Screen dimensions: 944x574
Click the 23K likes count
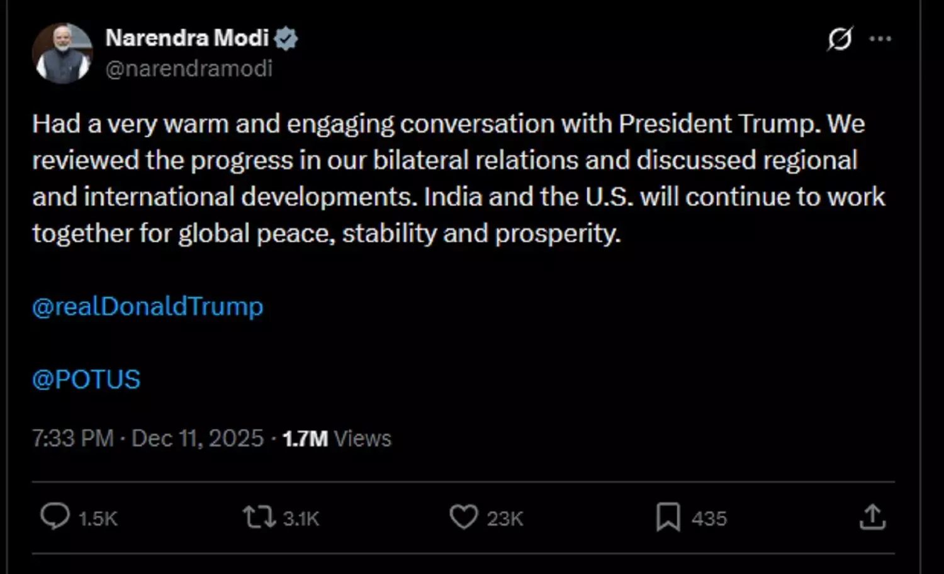point(505,519)
